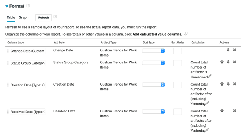Remove the Creation Date row
Viewport: 248px width, 136px height.
click(x=235, y=84)
